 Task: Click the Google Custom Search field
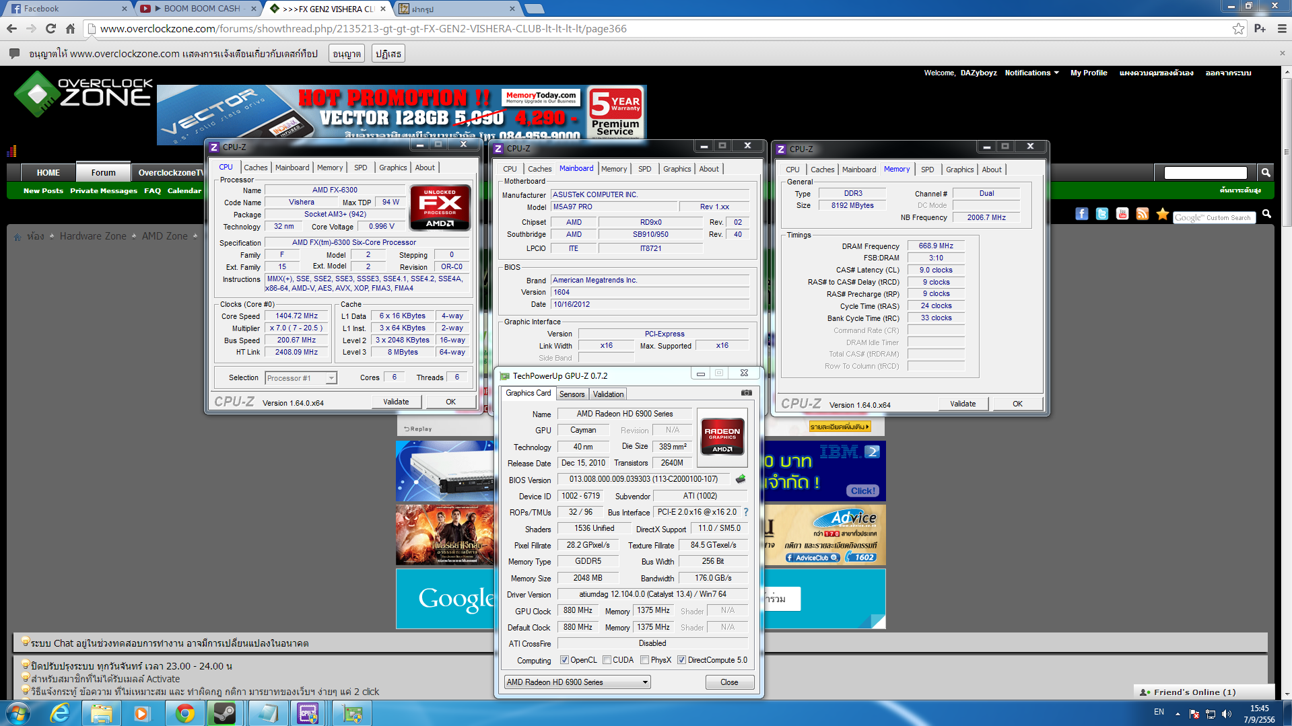pyautogui.click(x=1214, y=217)
